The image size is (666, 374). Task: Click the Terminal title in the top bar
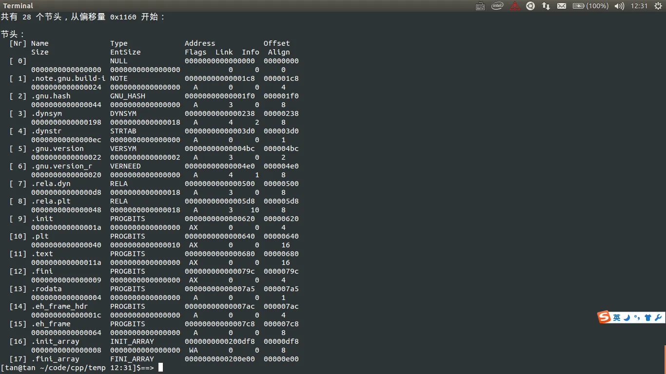coord(18,6)
